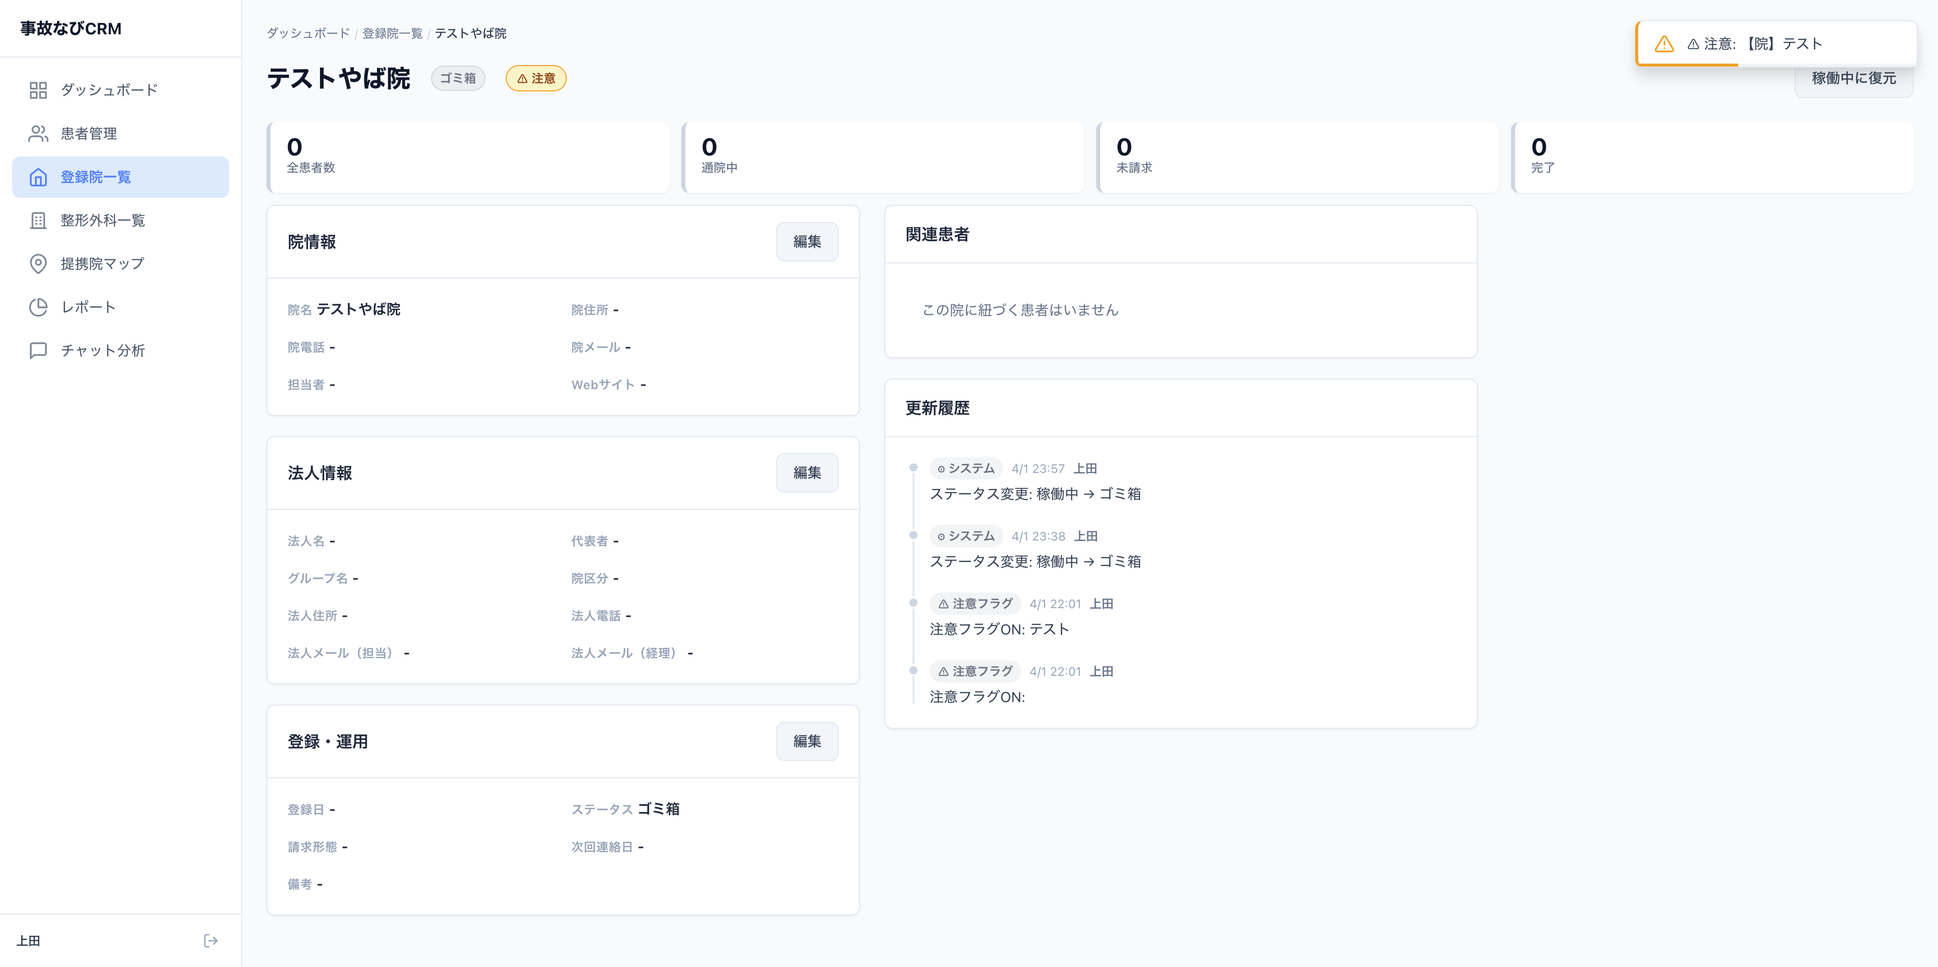Image resolution: width=1938 pixels, height=967 pixels.
Task: Select the チャット分析 chat icon
Action: pyautogui.click(x=39, y=350)
